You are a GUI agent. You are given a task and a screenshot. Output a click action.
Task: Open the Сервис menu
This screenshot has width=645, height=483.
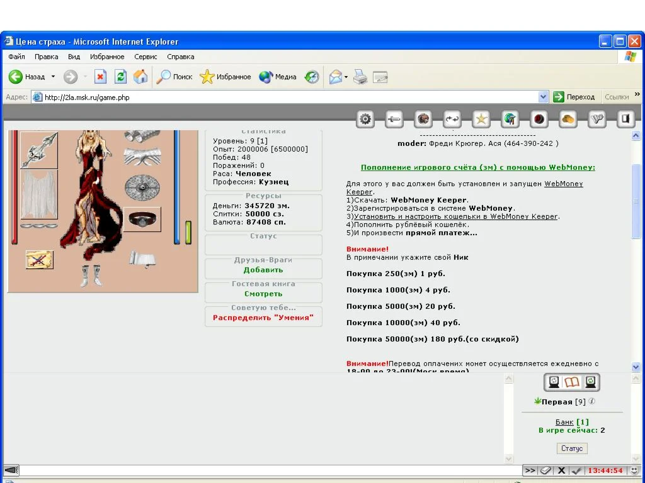click(x=146, y=57)
